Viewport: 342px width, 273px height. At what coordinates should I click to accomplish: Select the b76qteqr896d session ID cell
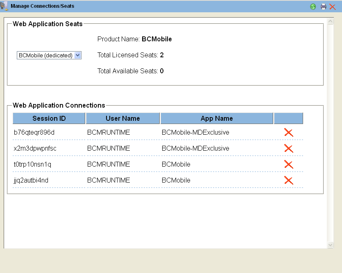[x=34, y=132]
